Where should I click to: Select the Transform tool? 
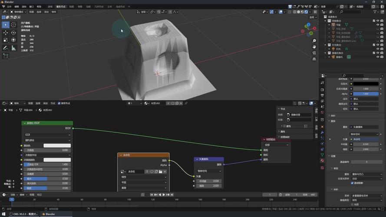coord(13,40)
